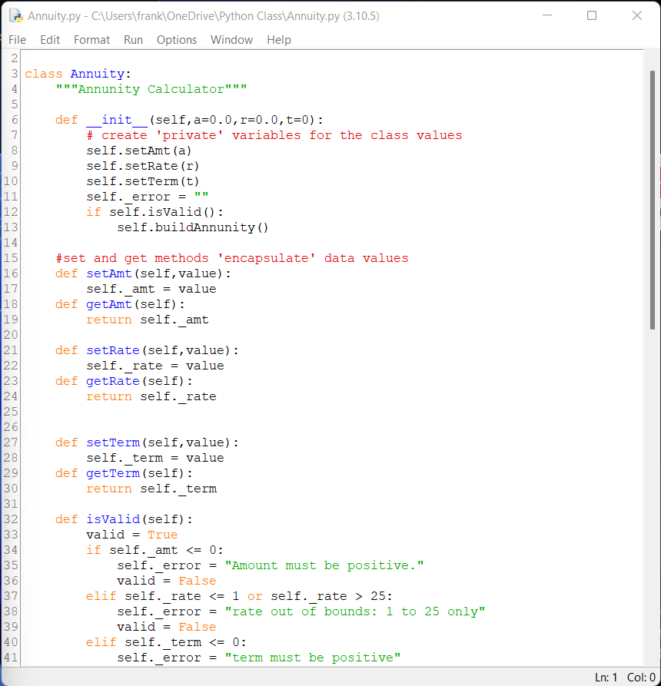This screenshot has width=661, height=686.
Task: Click the self._error = "" line
Action: (147, 197)
